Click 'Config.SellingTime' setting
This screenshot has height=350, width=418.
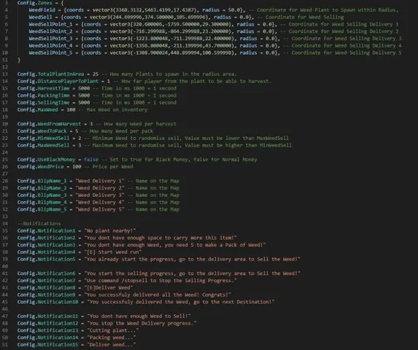44,103
